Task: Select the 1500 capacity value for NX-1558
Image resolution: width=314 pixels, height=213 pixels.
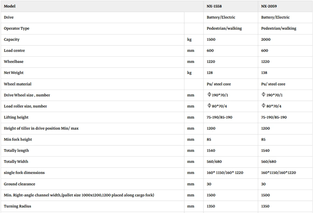Action: tap(211, 39)
